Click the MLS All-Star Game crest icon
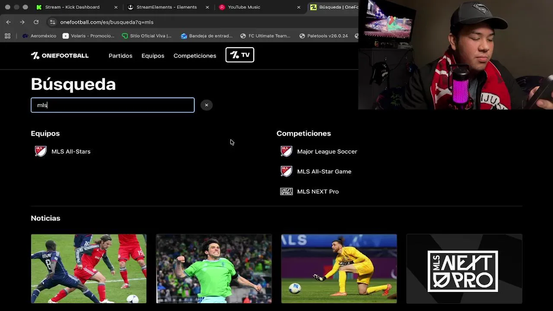The width and height of the screenshot is (553, 311). 286,171
